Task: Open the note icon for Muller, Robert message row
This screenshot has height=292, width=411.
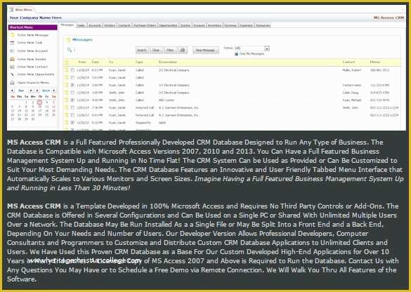Action: pos(66,70)
